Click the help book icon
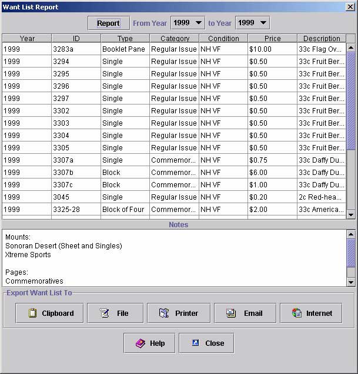This screenshot has width=358, height=374. [140, 343]
